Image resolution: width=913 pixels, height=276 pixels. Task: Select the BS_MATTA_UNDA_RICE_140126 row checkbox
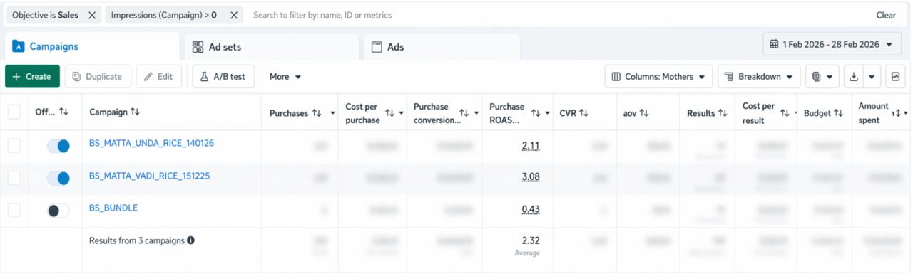tap(14, 146)
